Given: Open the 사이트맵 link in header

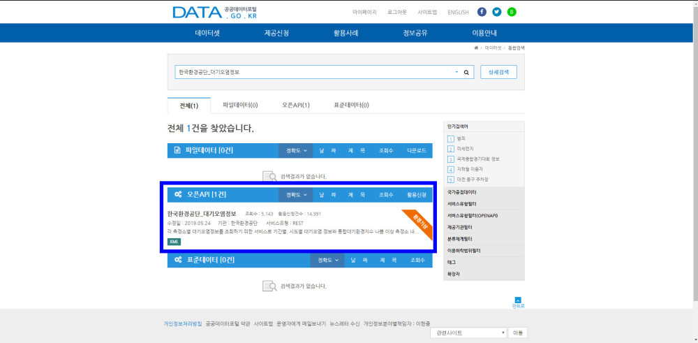Looking at the screenshot, I should [x=427, y=12].
